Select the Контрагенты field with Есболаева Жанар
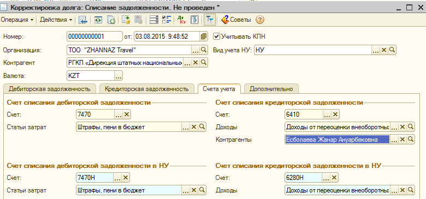426x199 pixels. point(338,140)
